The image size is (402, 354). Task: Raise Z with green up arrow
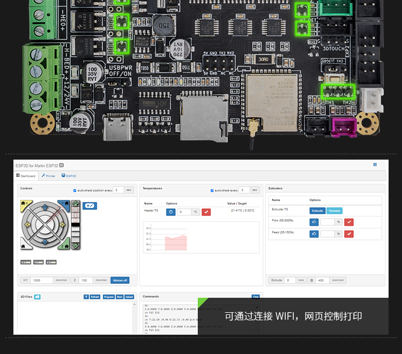[76, 204]
